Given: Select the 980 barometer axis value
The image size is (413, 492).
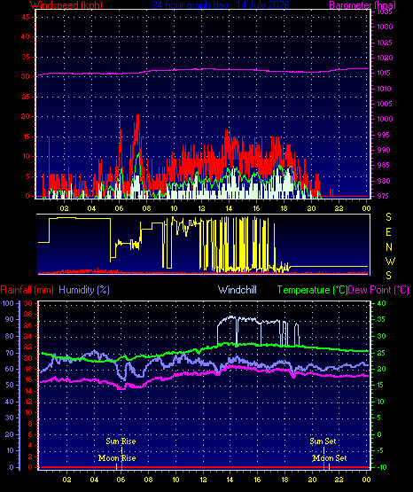Looking at the screenshot, I should pyautogui.click(x=383, y=181).
